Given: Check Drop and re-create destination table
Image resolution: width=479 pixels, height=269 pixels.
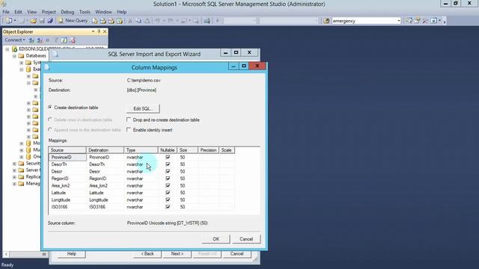Looking at the screenshot, I should coord(129,120).
